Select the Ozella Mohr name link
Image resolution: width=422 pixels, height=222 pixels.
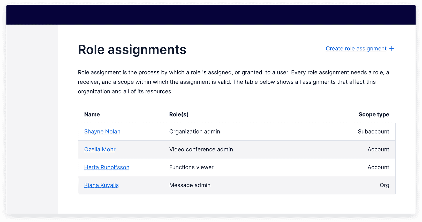[x=100, y=149]
